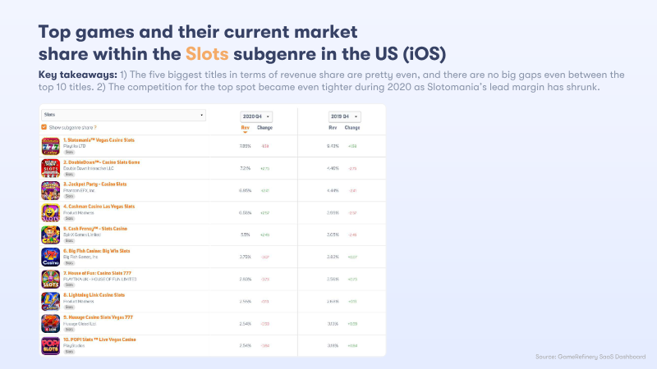Open the Slotomania Vegas Casino Slots title link

(99, 140)
